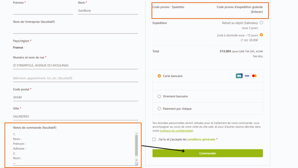Click the Mastercard payment icon
The width and height of the screenshot is (298, 168).
(x=254, y=75)
